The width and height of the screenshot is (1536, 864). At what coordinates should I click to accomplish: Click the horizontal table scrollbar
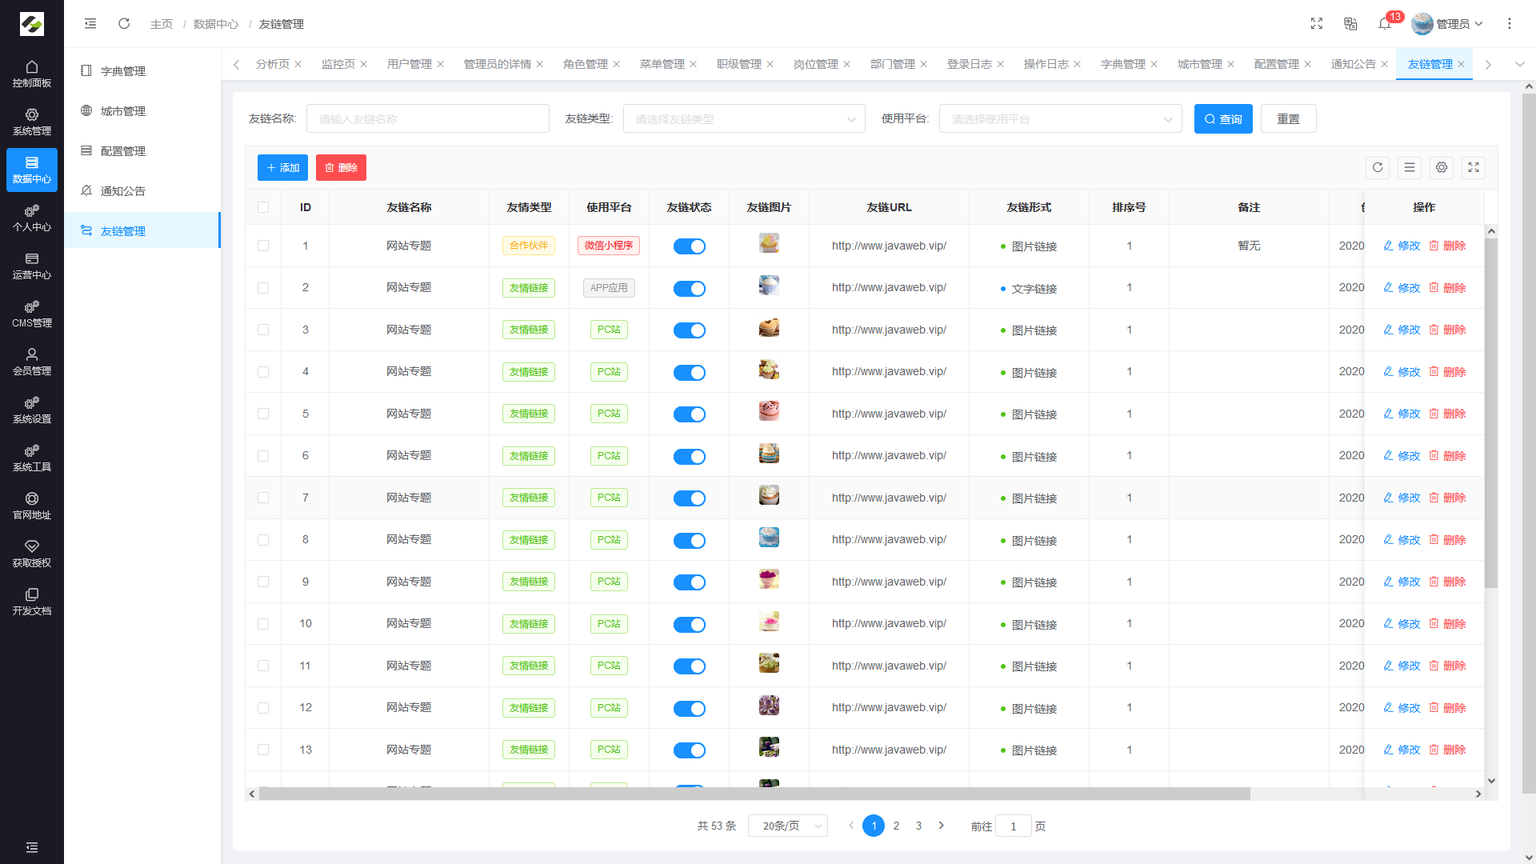click(x=754, y=794)
